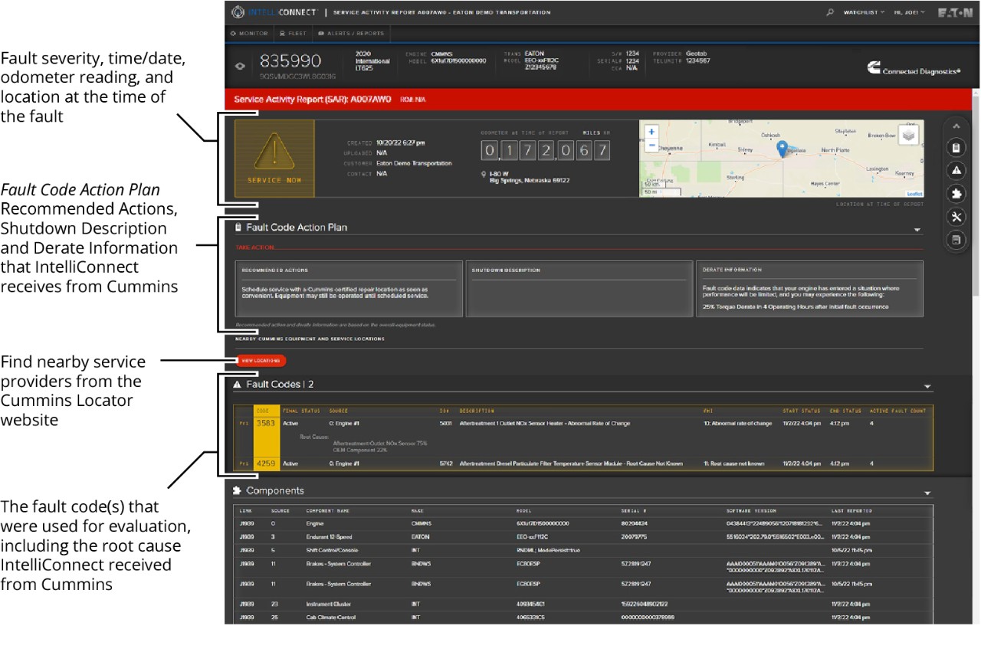Collapse the Fault Code Action Plan section
Viewport: 981px width, 652px height.
click(917, 229)
